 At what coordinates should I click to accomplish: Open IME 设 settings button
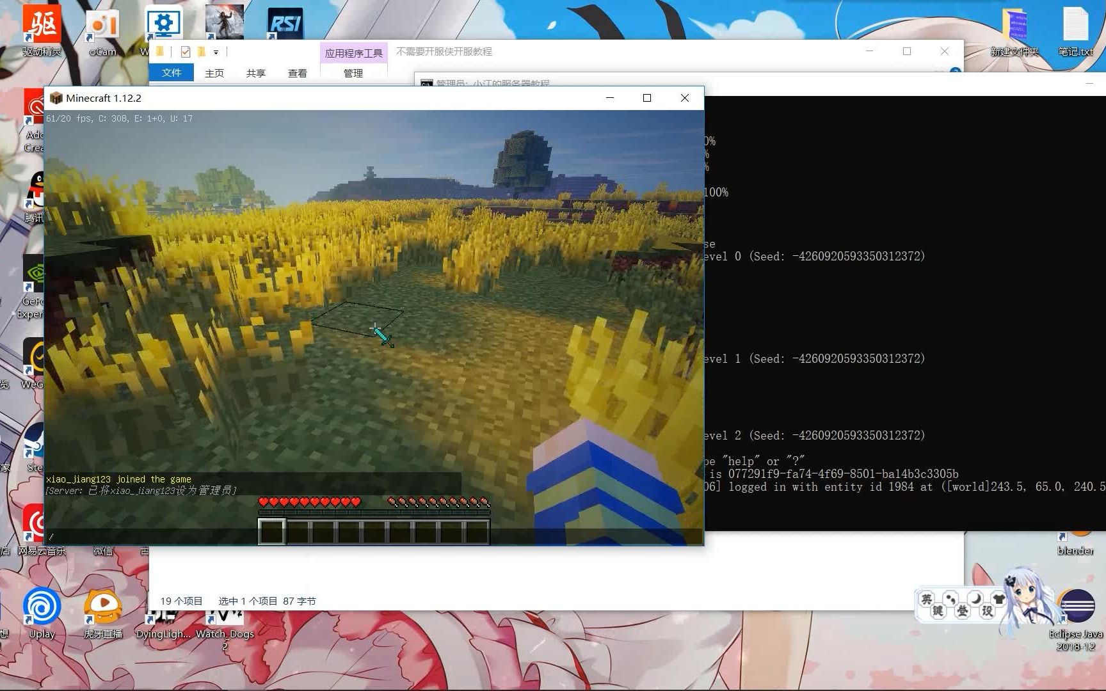pyautogui.click(x=987, y=611)
